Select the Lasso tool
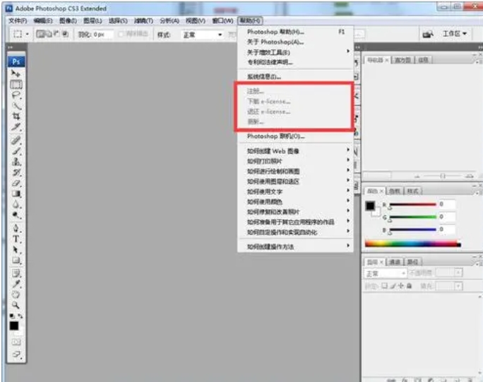Viewport: 483px width, 382px height. tap(16, 95)
